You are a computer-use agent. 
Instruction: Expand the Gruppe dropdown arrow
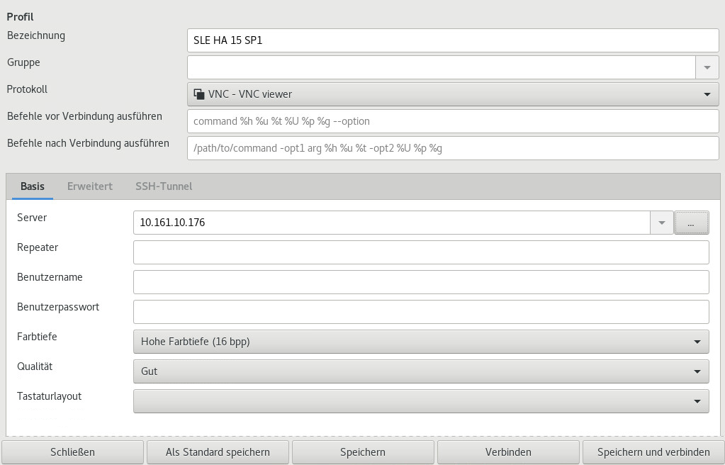click(x=707, y=67)
